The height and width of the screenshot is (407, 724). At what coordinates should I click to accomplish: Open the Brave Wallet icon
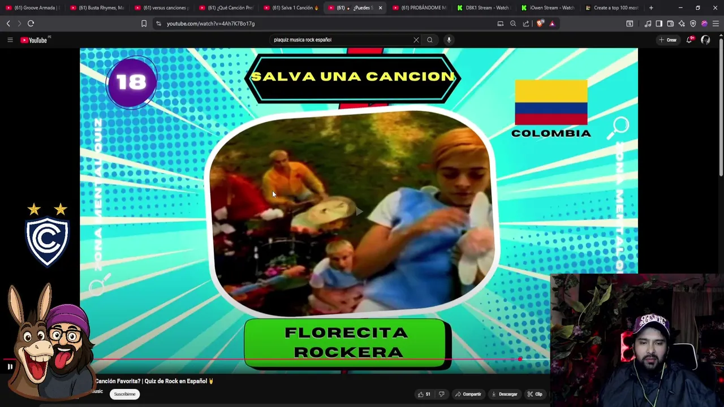click(x=670, y=24)
